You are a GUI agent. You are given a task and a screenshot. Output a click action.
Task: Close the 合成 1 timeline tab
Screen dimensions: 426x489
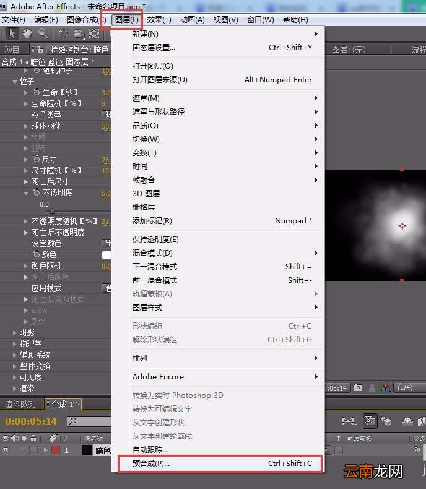(77, 404)
